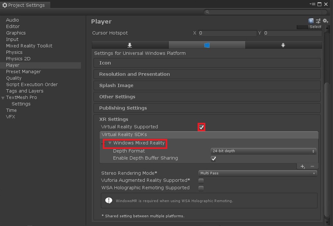Click the window options menu icon
The height and width of the screenshot is (226, 333).
(x=312, y=4)
